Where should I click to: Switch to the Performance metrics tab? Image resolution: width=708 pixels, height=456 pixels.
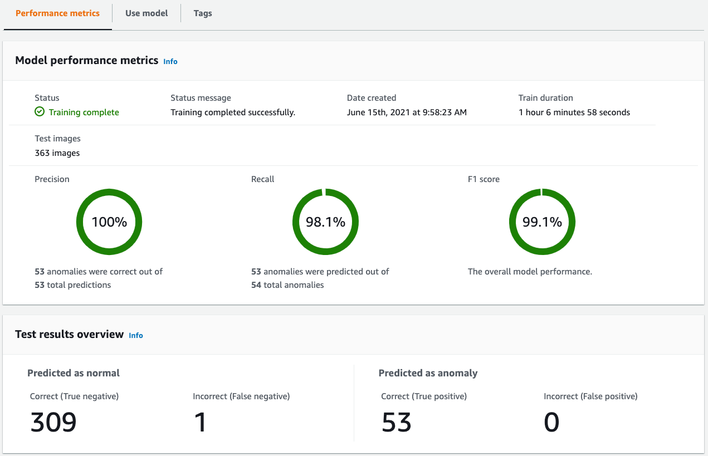coord(57,13)
